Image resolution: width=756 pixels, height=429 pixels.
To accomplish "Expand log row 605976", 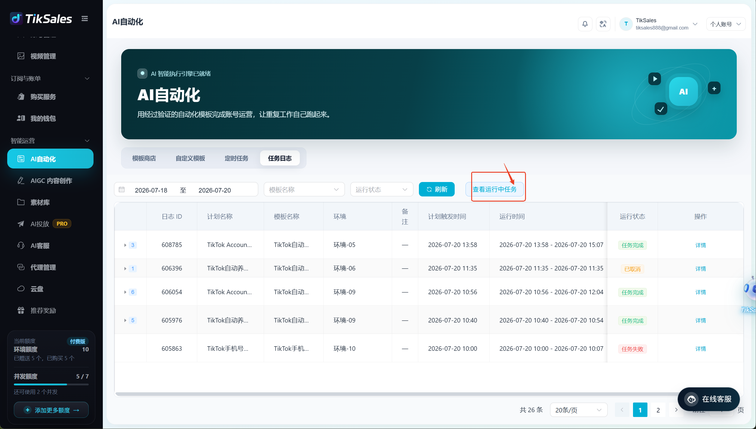I will pos(125,320).
